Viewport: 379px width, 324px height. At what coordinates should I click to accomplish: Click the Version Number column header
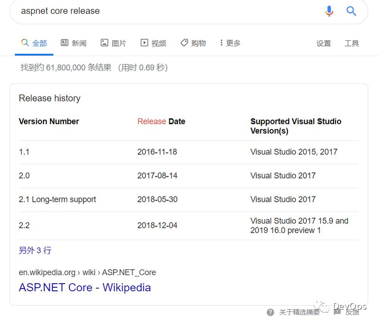(x=49, y=121)
